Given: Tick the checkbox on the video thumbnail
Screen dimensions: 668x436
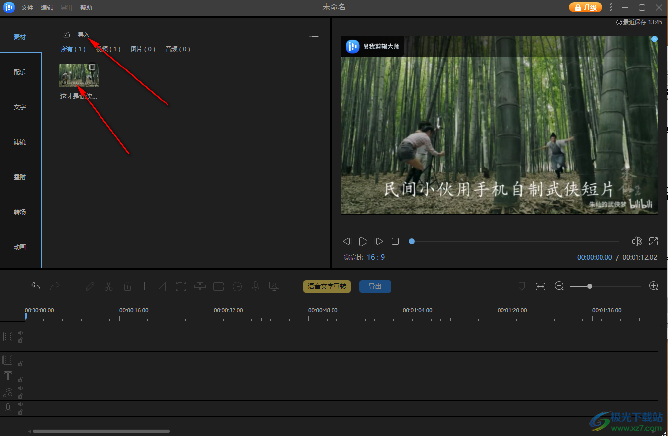Looking at the screenshot, I should tap(92, 67).
